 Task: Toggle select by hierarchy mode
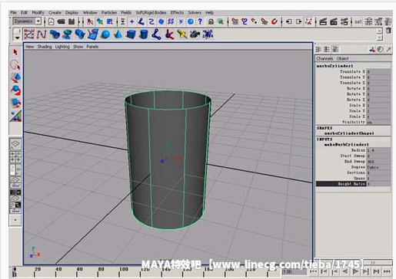point(90,21)
